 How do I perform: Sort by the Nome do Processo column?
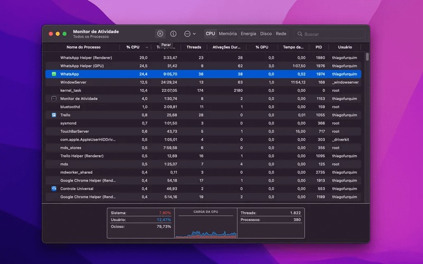pyautogui.click(x=84, y=47)
